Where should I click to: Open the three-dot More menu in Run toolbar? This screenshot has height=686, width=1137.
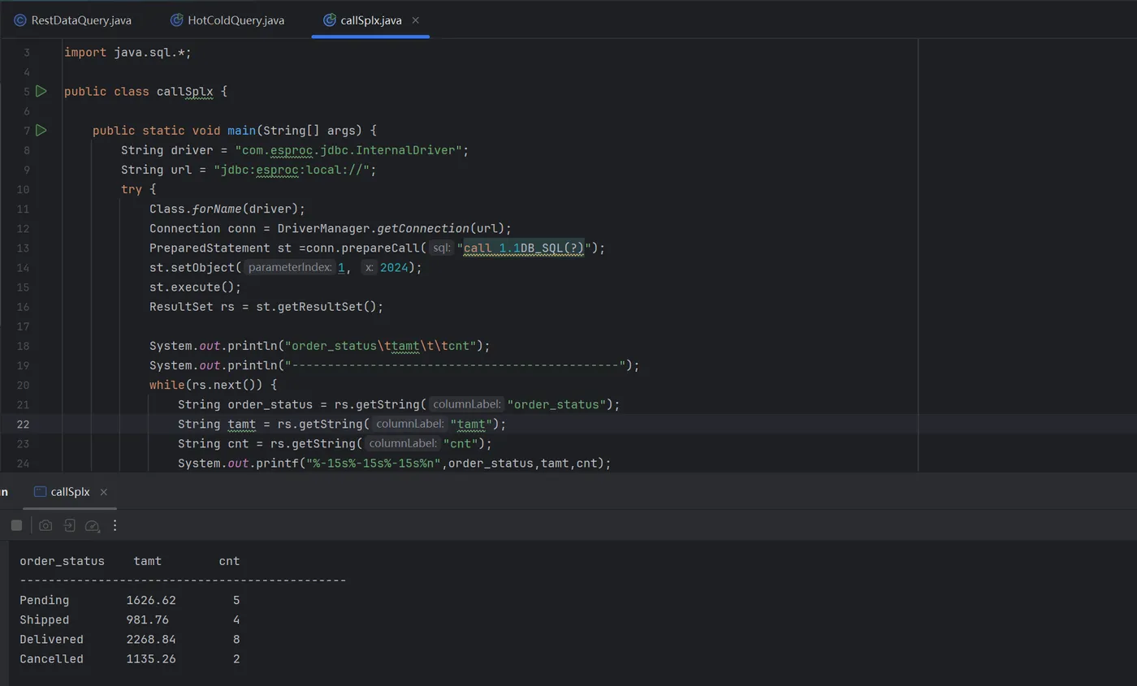[115, 525]
